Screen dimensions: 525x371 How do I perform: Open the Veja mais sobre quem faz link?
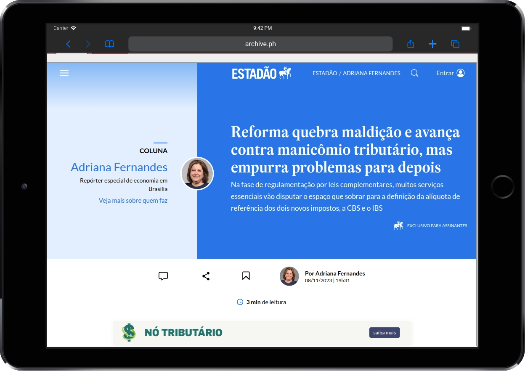pyautogui.click(x=133, y=200)
